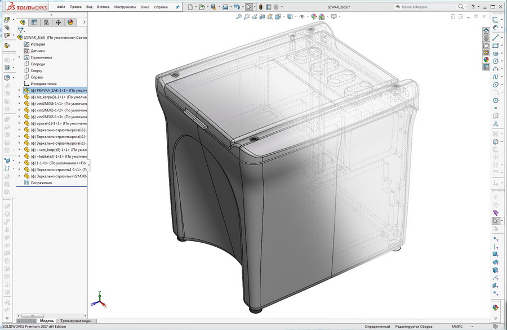Click the Save icon in the top toolbar
This screenshot has width=507, height=330.
214,7
